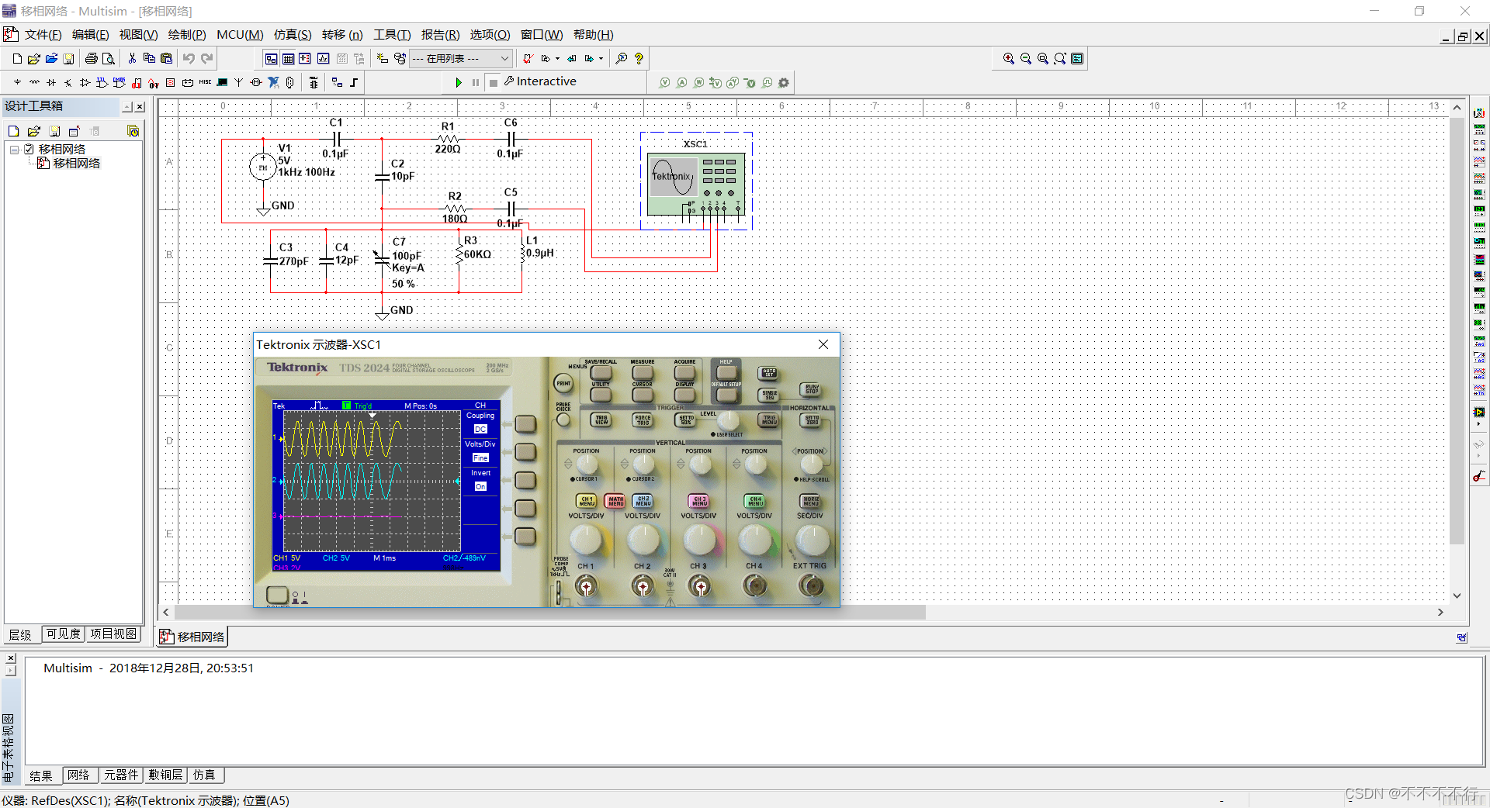
Task: Create a new design file
Action: pos(17,59)
